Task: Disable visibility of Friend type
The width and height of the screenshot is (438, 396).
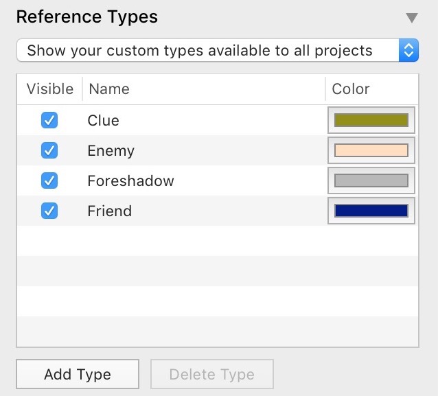Action: (49, 211)
